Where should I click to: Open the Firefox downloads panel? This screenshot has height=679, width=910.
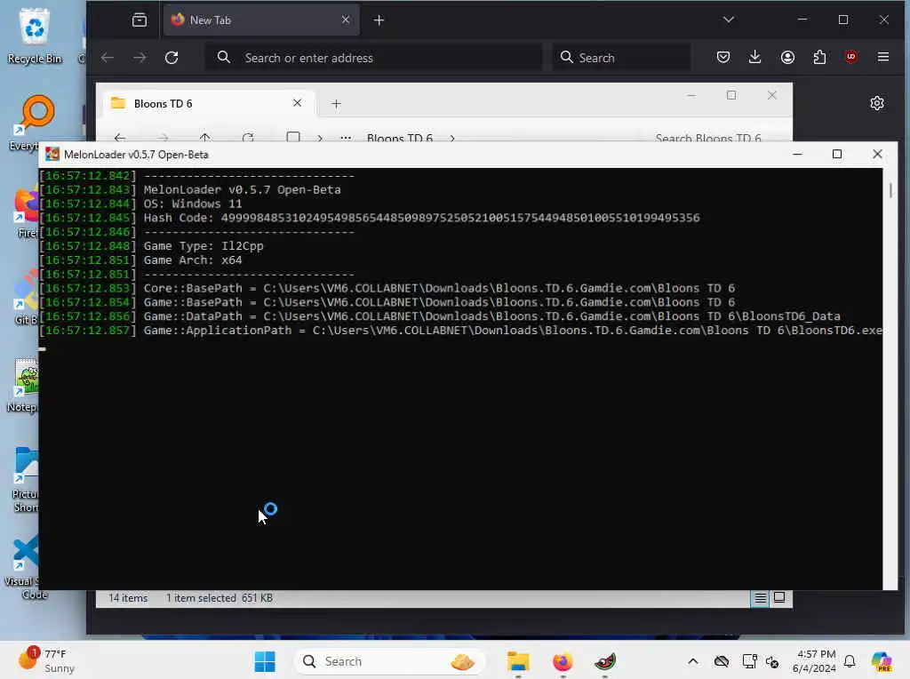coord(755,57)
